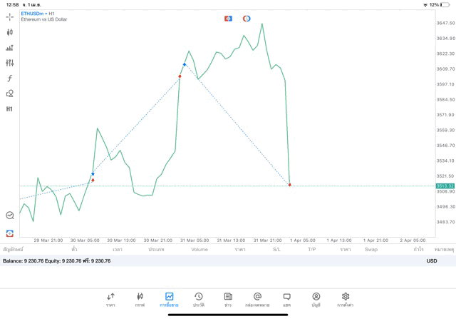Tap the Balance and Equity summary row

click(x=57, y=261)
